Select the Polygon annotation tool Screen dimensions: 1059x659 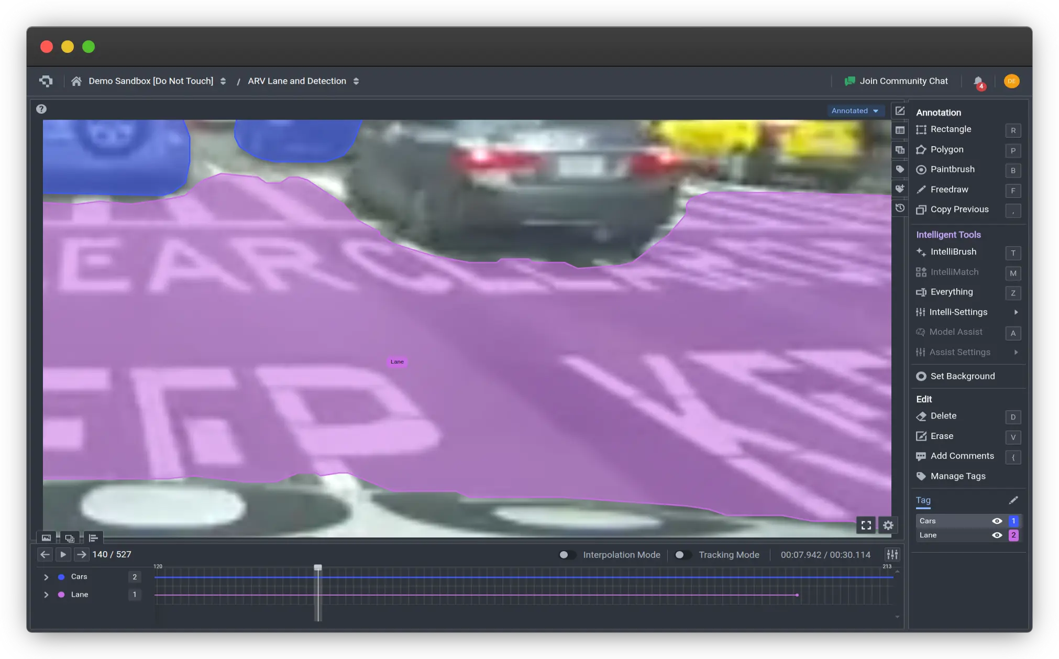(x=946, y=150)
